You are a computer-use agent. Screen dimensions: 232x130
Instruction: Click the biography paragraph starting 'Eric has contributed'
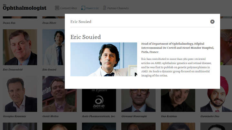[177, 67]
